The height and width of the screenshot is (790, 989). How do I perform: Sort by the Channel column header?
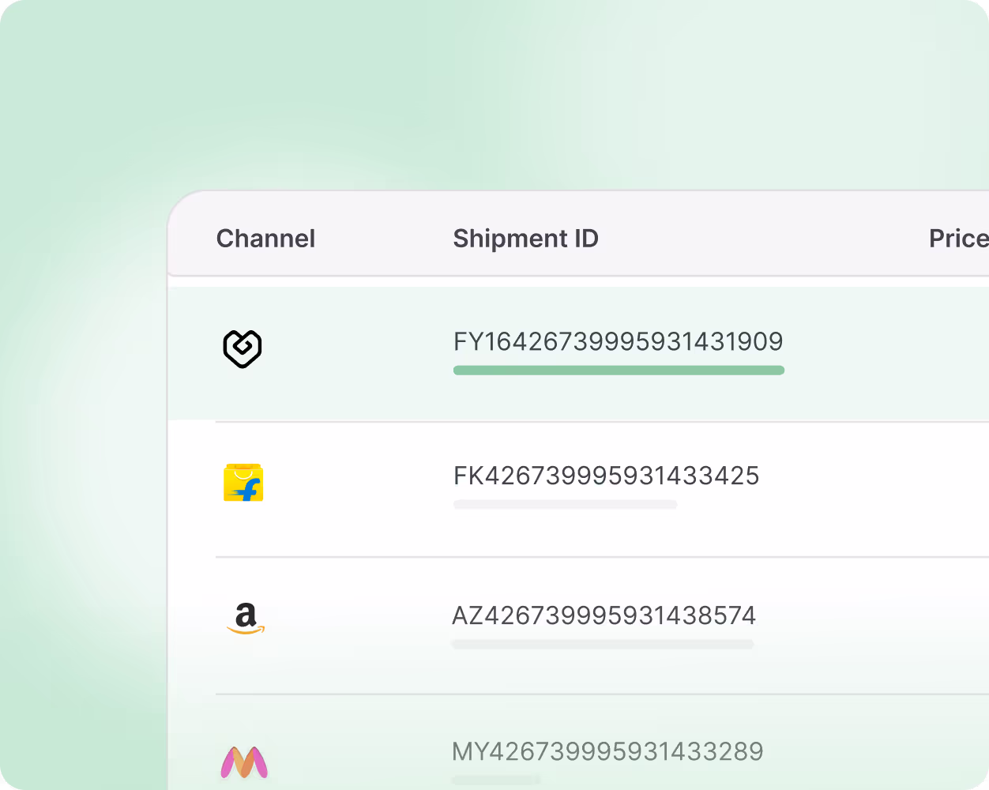[265, 239]
